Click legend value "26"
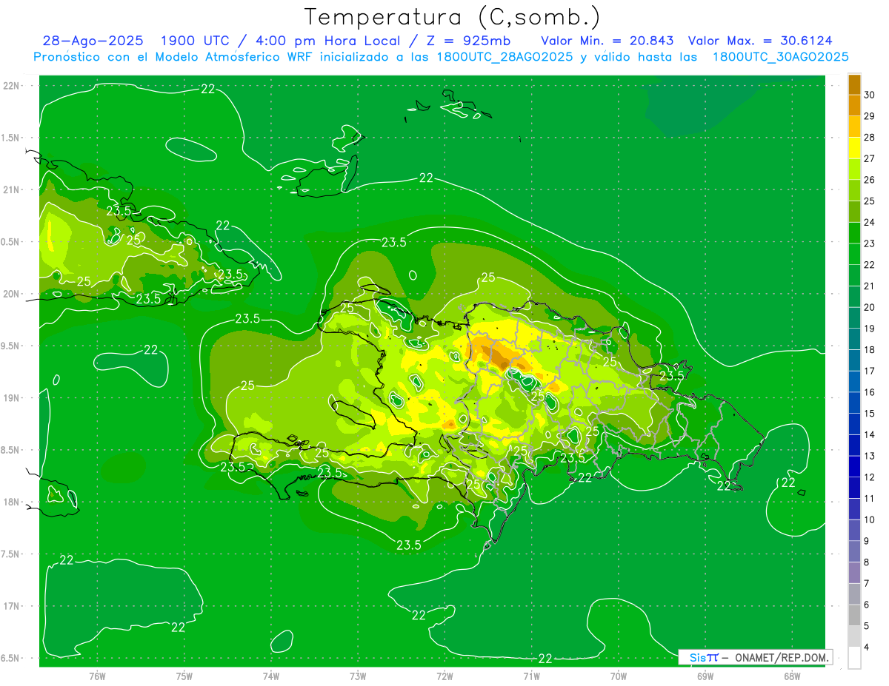889x686 pixels. click(870, 180)
